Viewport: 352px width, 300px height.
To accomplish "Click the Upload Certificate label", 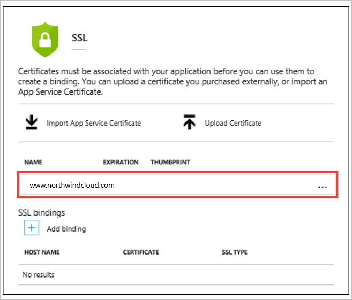I will 233,123.
